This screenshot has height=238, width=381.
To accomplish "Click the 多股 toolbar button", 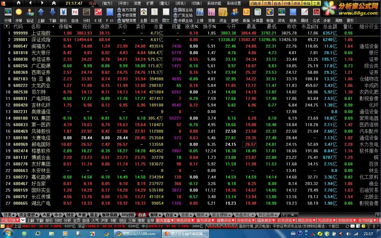I will 327,21.
